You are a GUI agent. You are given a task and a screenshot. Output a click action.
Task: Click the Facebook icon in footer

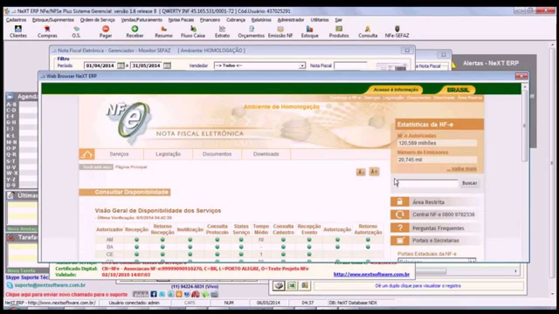(154, 294)
